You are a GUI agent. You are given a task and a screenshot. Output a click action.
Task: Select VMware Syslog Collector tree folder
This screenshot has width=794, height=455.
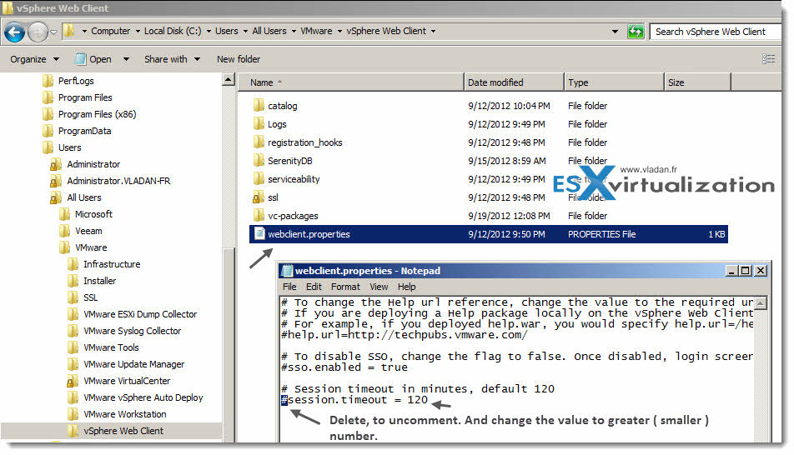pyautogui.click(x=132, y=331)
